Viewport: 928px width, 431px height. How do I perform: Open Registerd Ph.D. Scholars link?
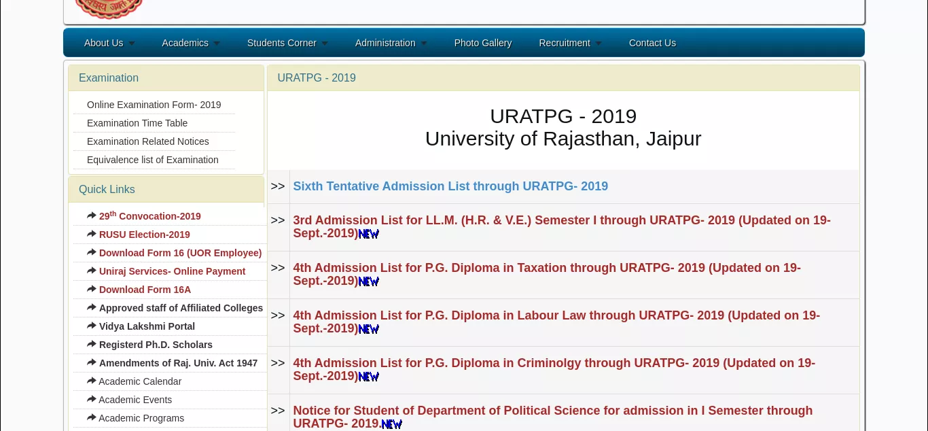pos(156,345)
